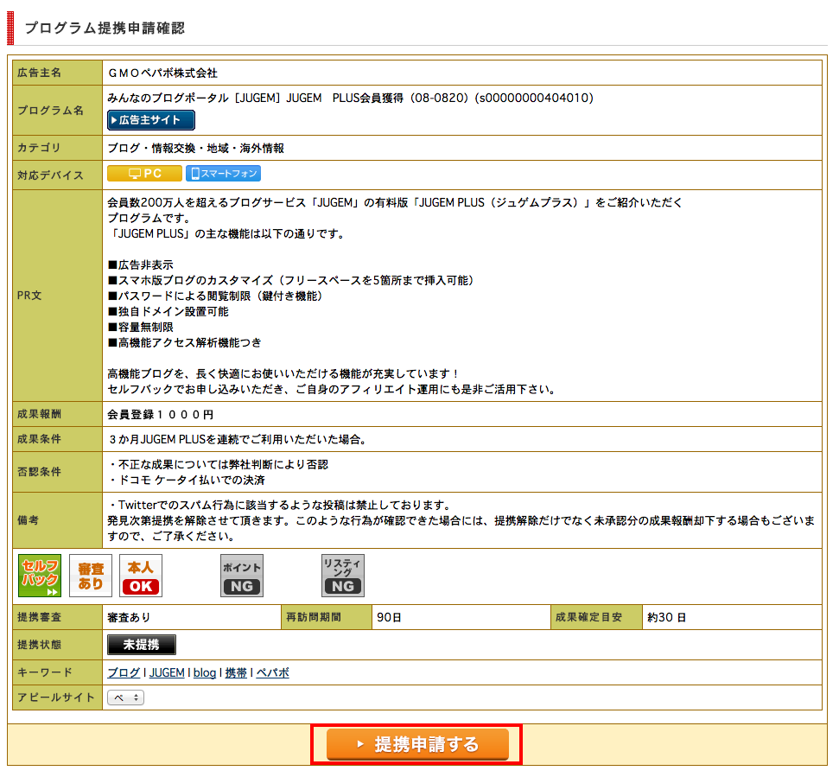Click the 広告主名 row label
Viewport: 839px width, 777px height.
tap(39, 73)
